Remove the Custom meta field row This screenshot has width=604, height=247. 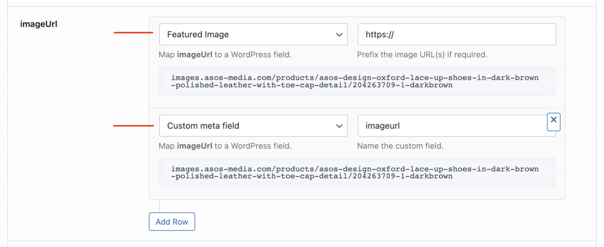coord(553,120)
